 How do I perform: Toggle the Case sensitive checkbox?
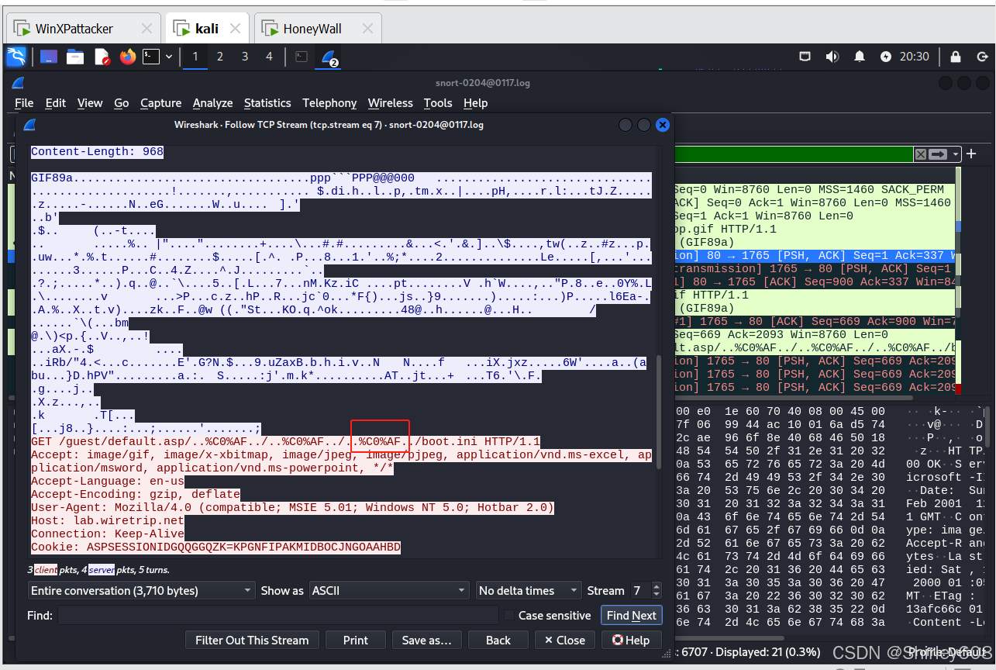pos(509,616)
